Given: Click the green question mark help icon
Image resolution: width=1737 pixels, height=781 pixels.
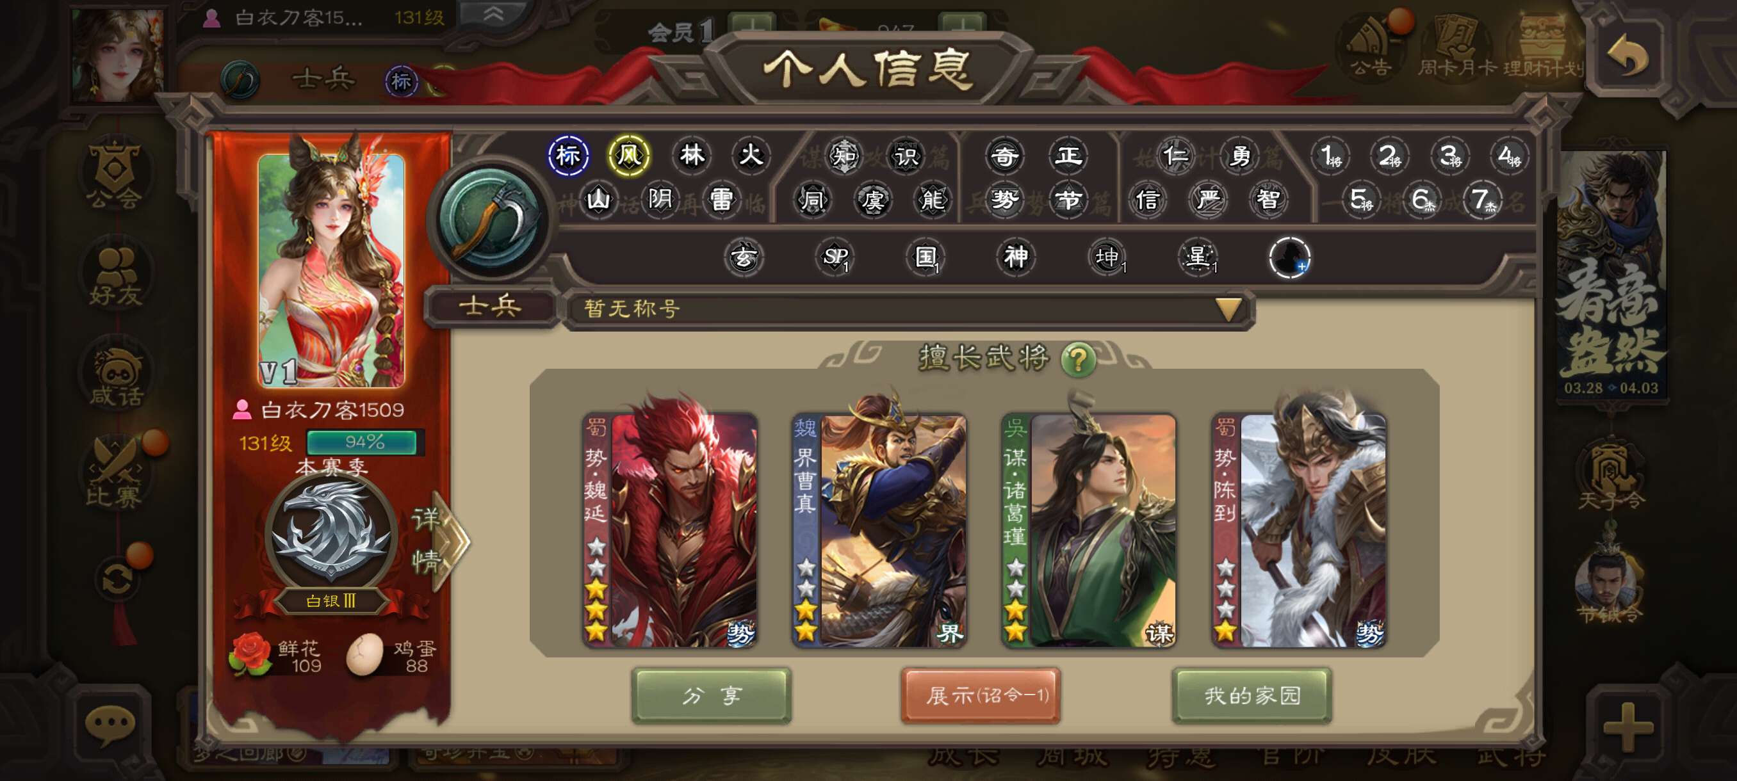Looking at the screenshot, I should pos(1077,359).
